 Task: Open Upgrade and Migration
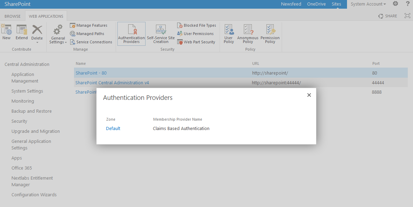point(35,131)
